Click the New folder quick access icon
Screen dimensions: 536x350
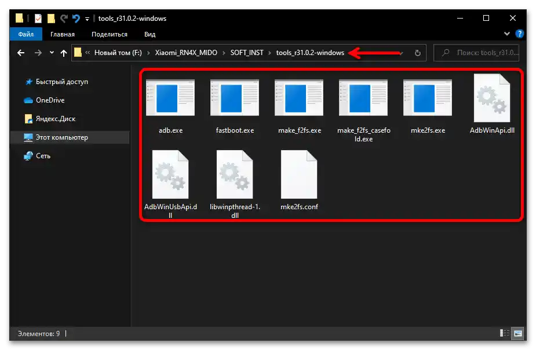[x=51, y=19]
